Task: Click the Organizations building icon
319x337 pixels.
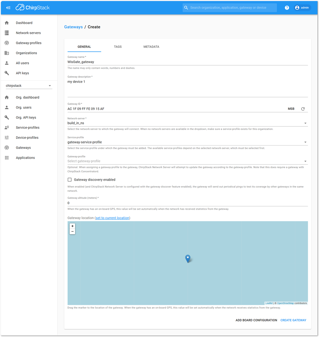Action: (x=7, y=53)
